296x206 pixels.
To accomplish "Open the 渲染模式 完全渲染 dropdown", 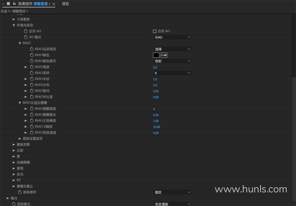I will tap(172, 204).
